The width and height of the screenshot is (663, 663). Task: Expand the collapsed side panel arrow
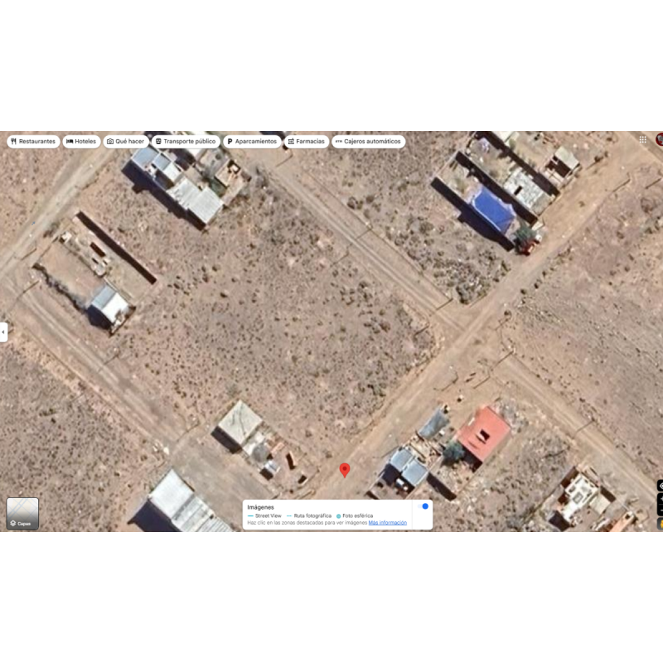[3, 332]
